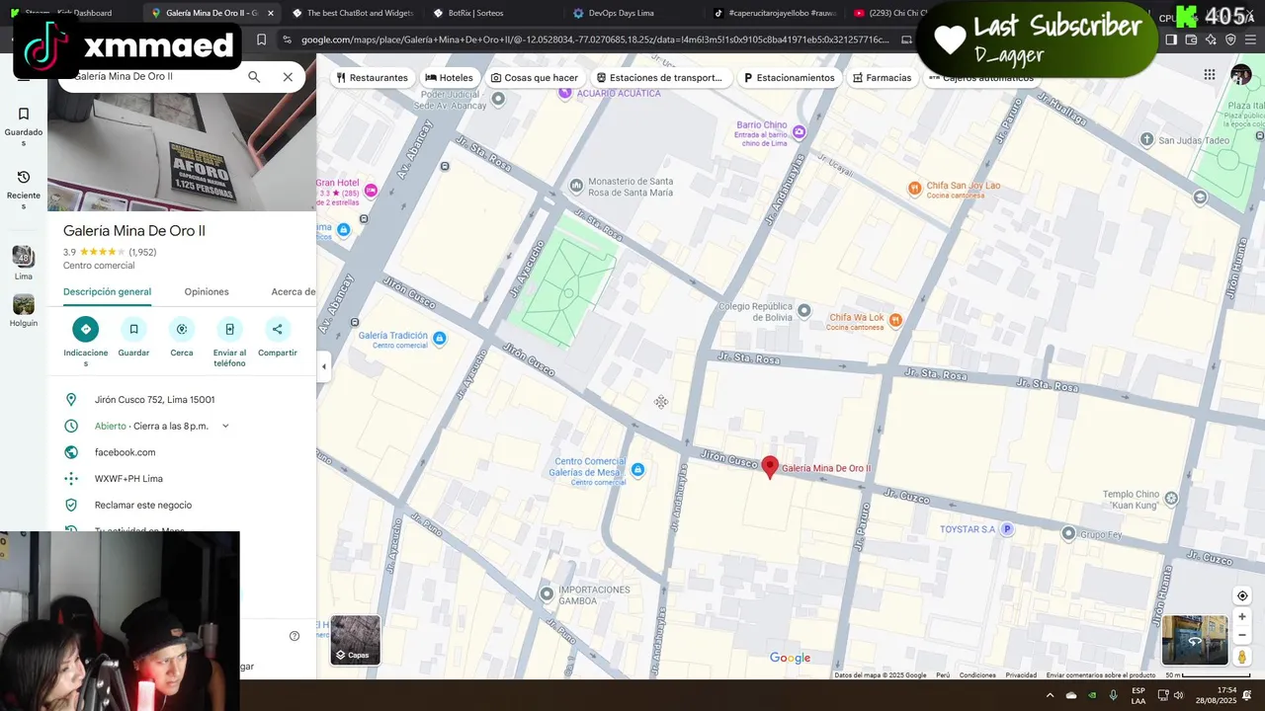1265x711 pixels.
Task: Open the Street View preview thumbnail
Action: coord(1194,640)
